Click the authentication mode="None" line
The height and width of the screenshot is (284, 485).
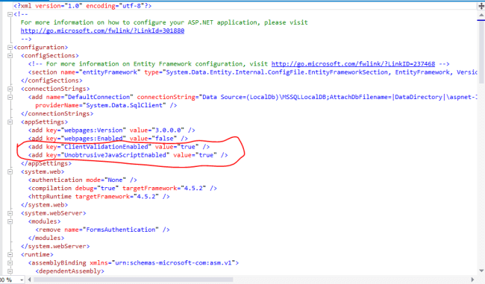(x=83, y=180)
